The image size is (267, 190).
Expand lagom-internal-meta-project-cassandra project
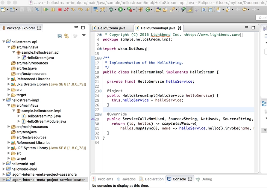tap(4, 174)
